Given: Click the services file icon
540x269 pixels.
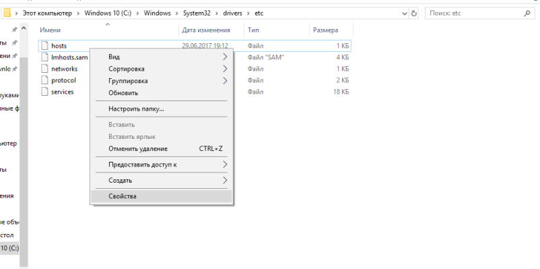Looking at the screenshot, I should pos(44,92).
